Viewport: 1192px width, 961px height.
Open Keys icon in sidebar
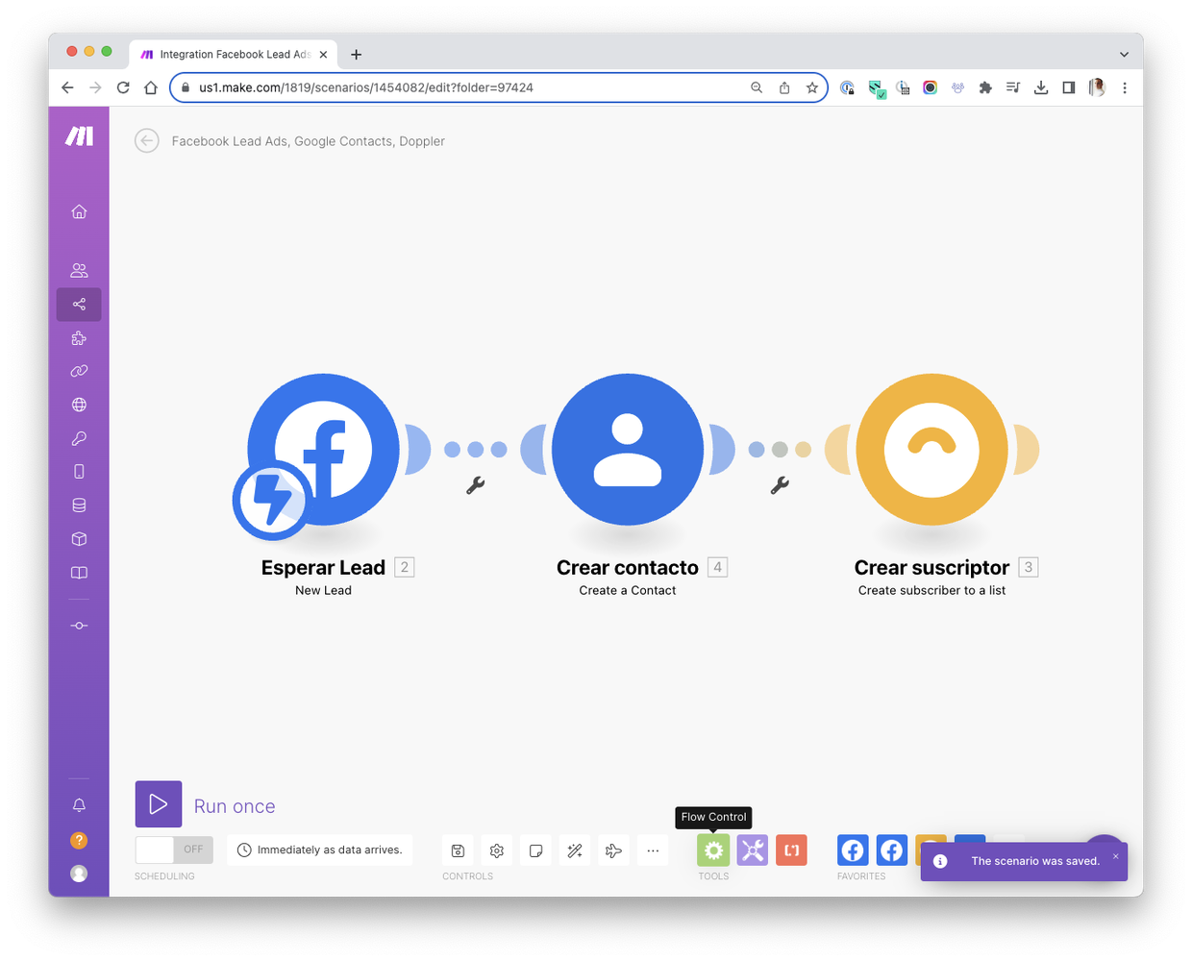(x=79, y=438)
